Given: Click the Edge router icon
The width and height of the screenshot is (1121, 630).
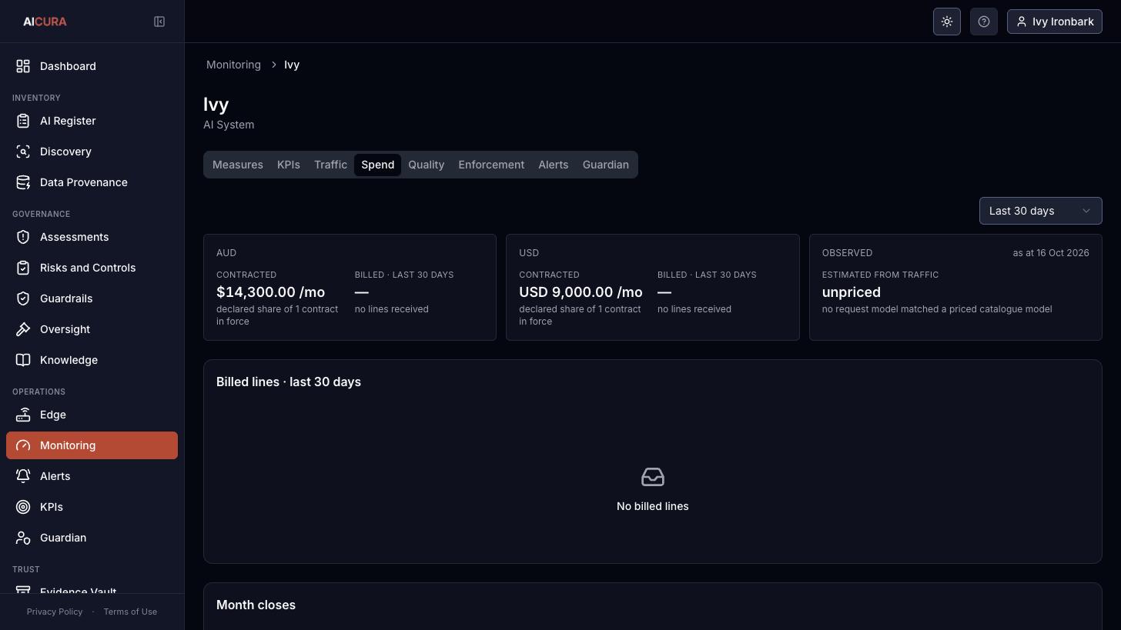Looking at the screenshot, I should tap(23, 415).
